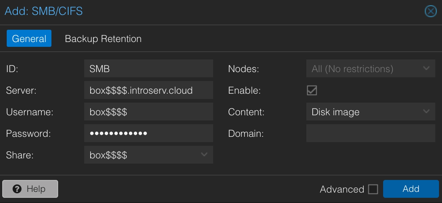Click the Add button
Image resolution: width=442 pixels, height=203 pixels.
click(411, 189)
